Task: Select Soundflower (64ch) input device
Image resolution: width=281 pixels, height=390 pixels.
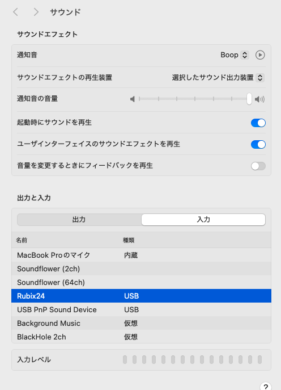Action: (x=141, y=282)
